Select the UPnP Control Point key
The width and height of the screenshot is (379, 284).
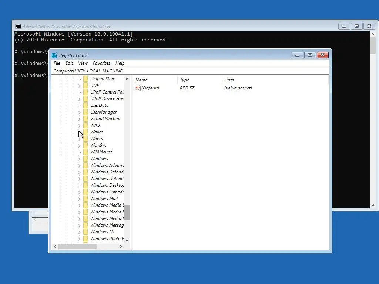point(107,92)
